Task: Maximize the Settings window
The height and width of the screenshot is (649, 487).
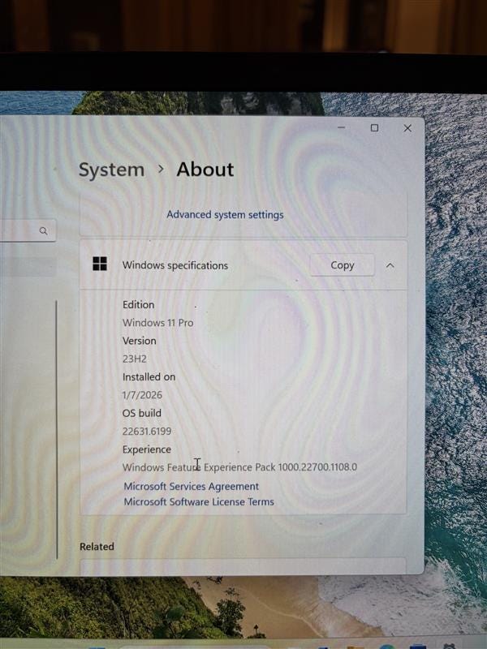Action: (x=374, y=128)
